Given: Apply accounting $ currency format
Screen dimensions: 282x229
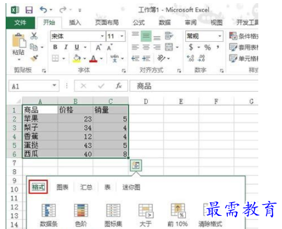Looking at the screenshot, I should point(191,47).
